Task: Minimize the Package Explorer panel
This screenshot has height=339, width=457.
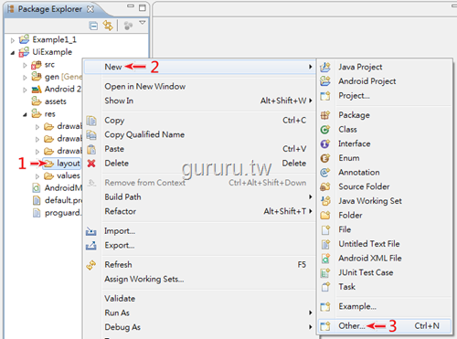Action: pos(131,6)
